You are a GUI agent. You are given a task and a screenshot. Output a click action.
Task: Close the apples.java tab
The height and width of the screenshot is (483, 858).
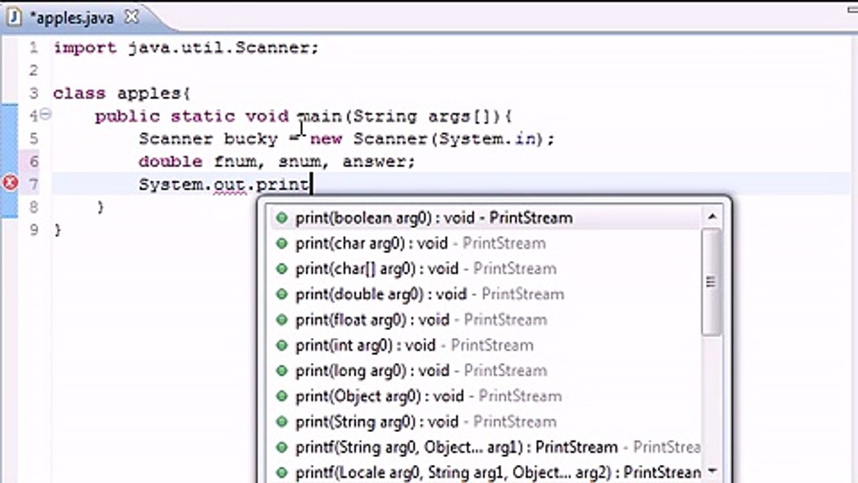pyautogui.click(x=132, y=17)
